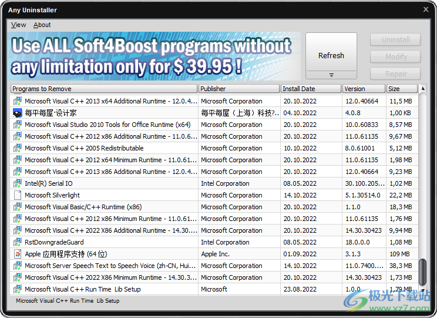
Task: Click icon of Microsoft Visual Basic/C++ Runtime (x86)
Action: coord(17,207)
